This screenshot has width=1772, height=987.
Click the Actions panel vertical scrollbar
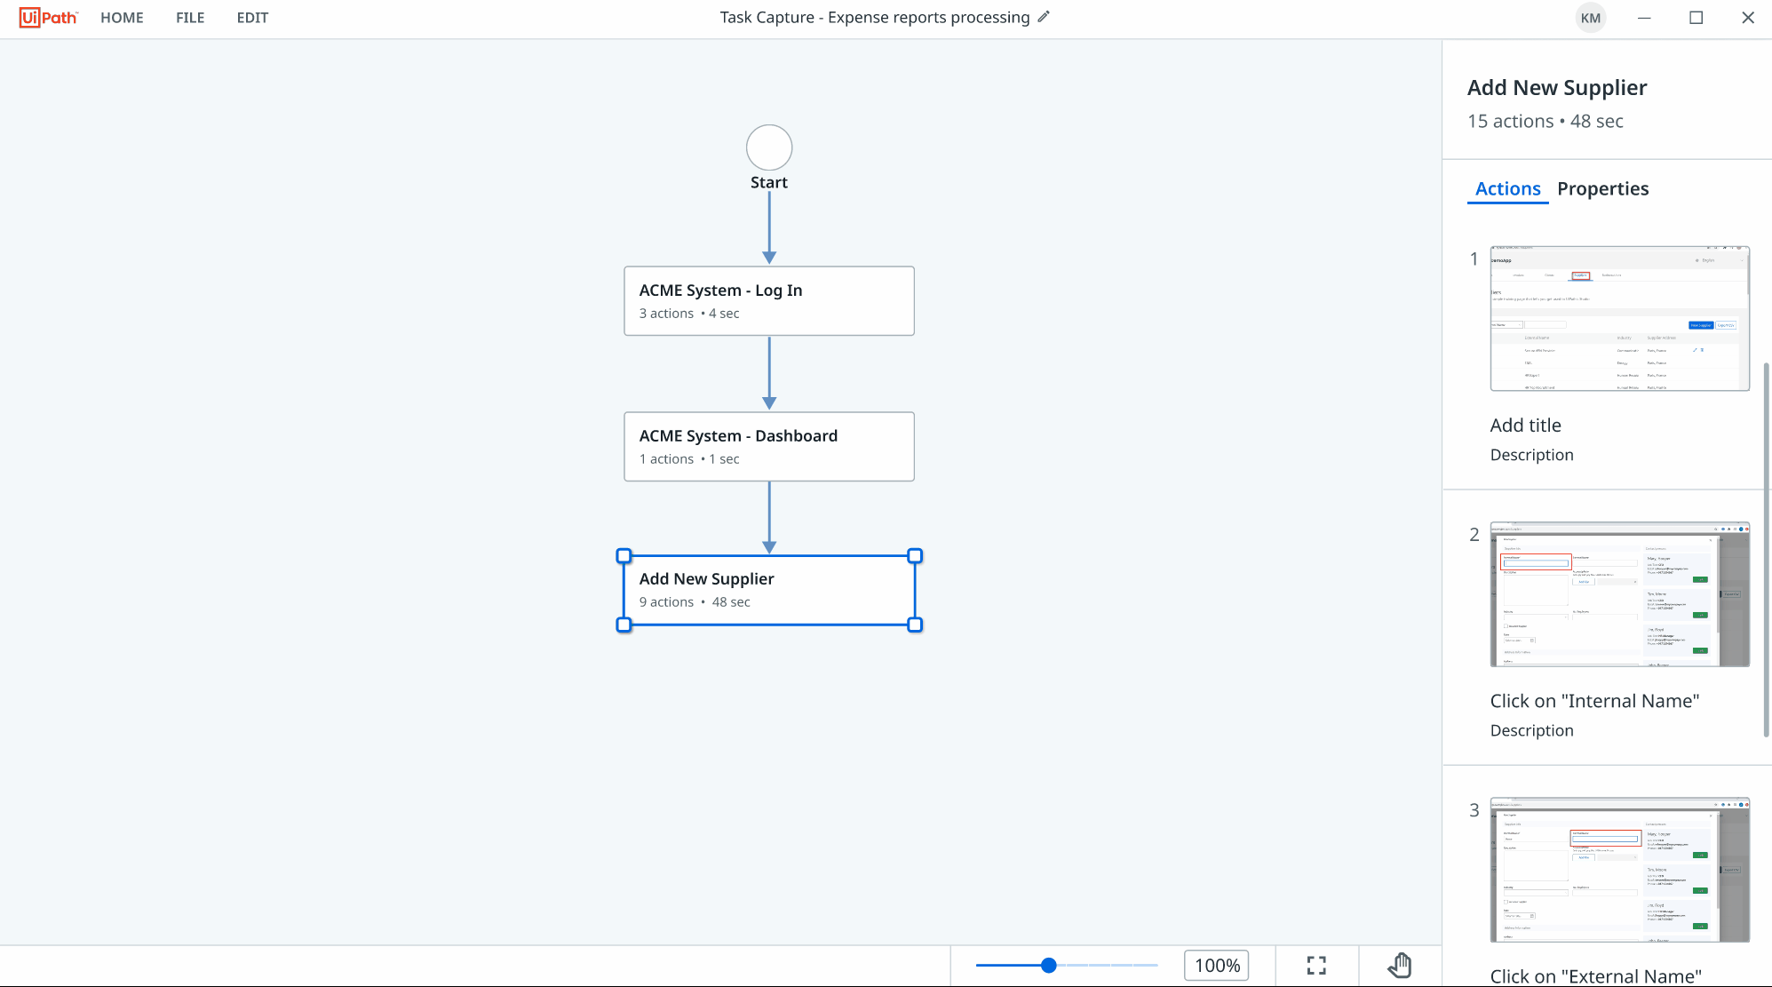tap(1766, 549)
